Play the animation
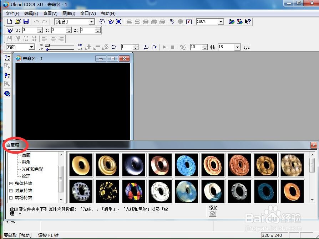Image resolution: width=319 pixels, height=239 pixels. [x=164, y=47]
